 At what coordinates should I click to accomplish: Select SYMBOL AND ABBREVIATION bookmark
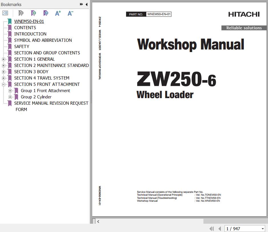(43, 40)
